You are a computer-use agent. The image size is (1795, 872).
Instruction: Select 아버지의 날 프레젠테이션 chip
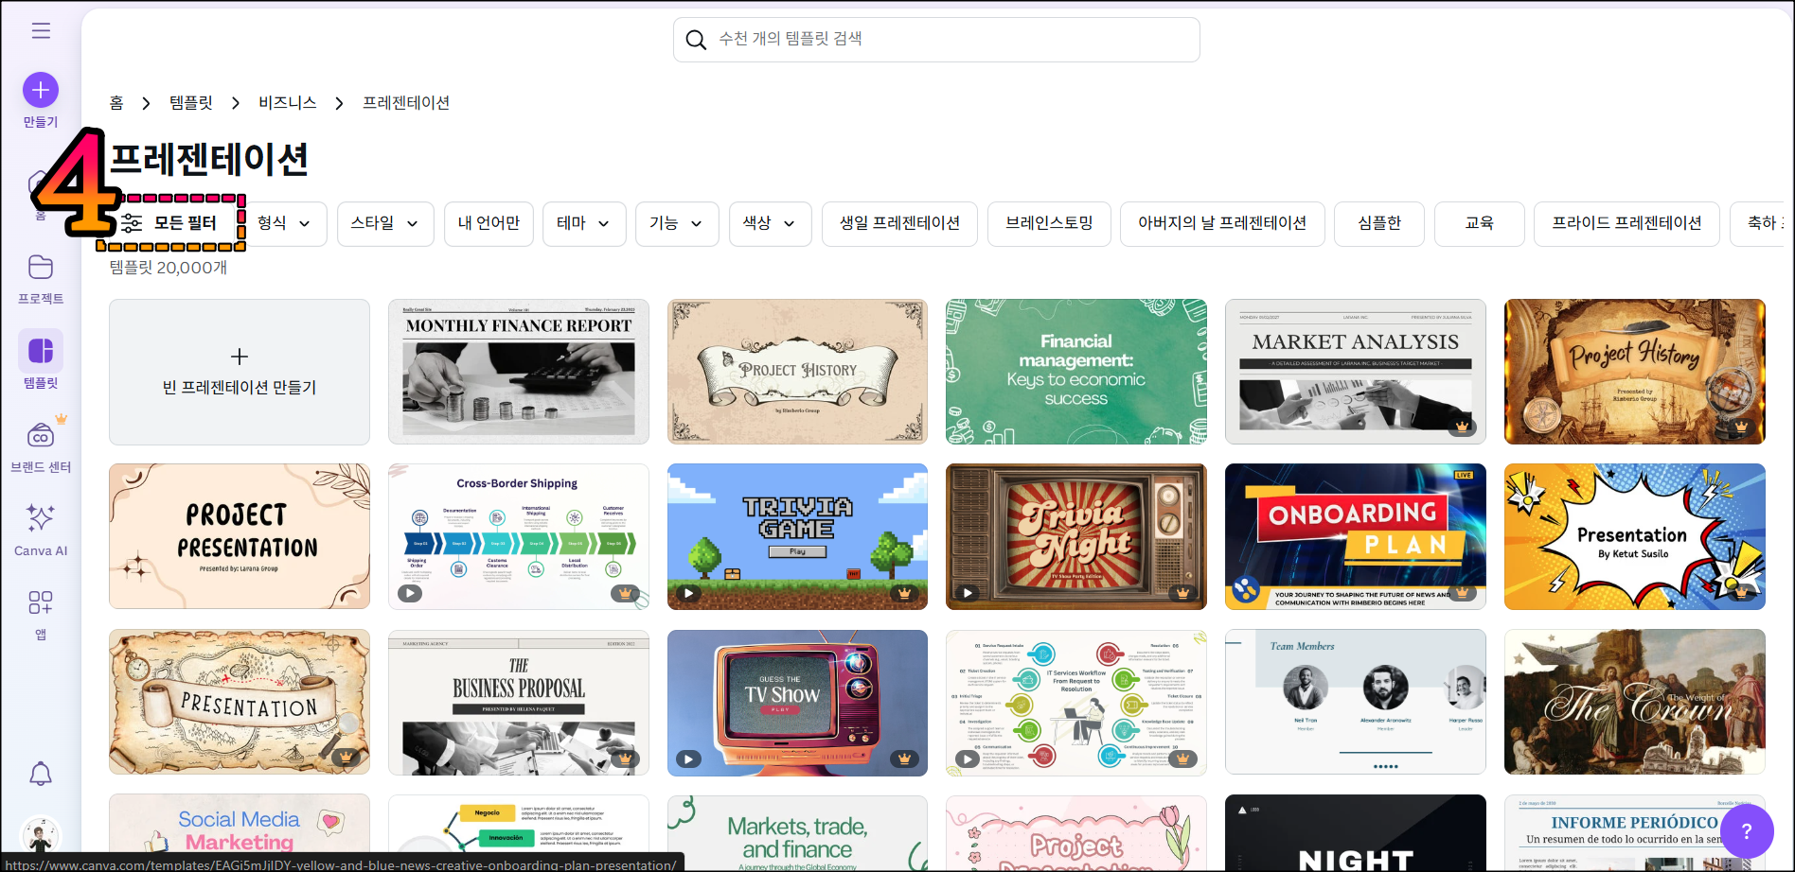1222,224
